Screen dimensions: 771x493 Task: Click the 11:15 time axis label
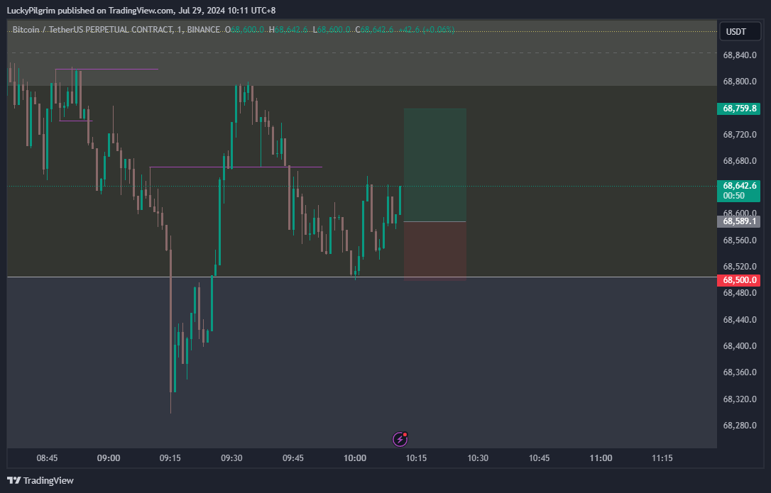662,458
